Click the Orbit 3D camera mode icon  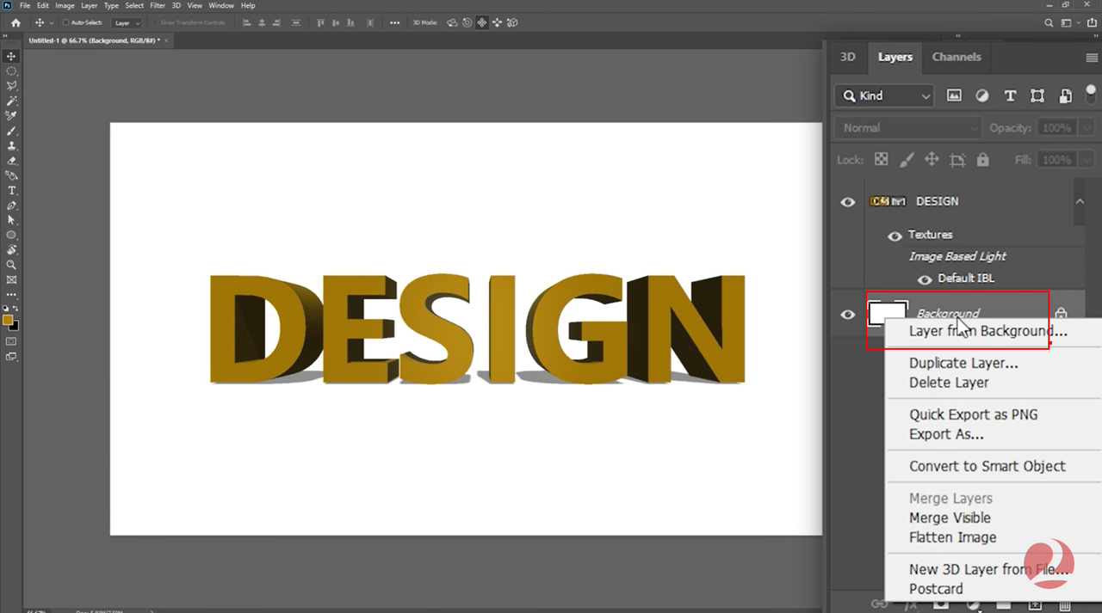point(453,23)
